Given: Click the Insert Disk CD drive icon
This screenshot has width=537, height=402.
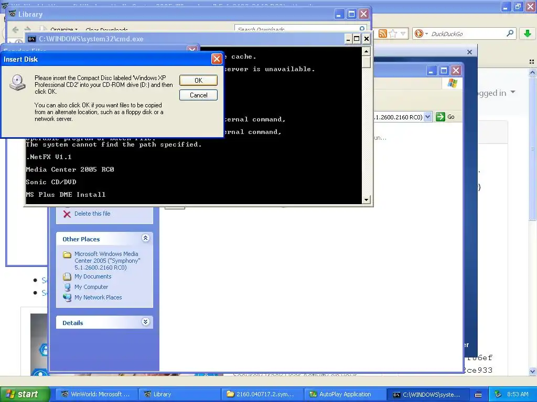Looking at the screenshot, I should click(17, 82).
